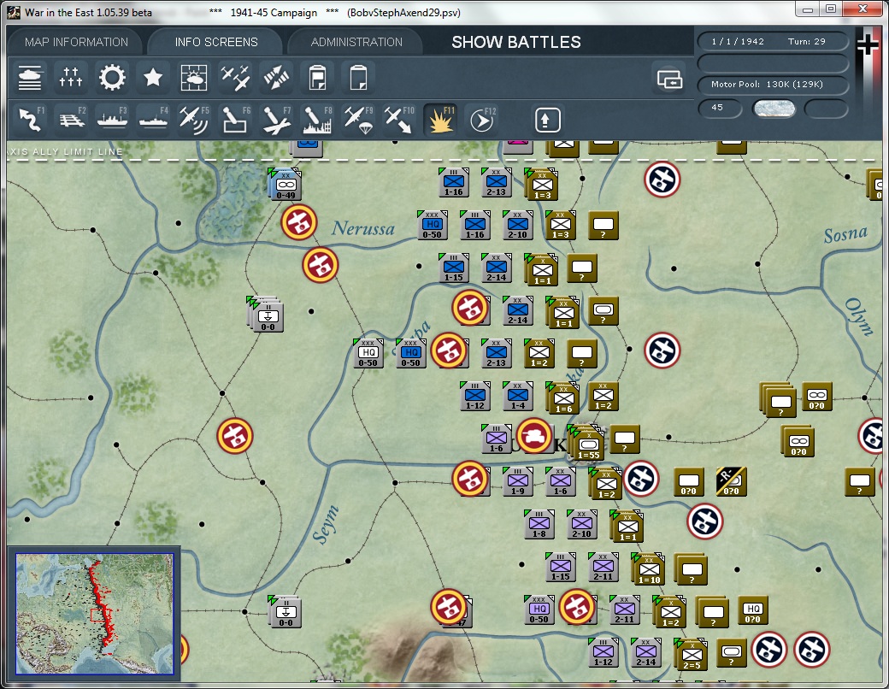Click the Nerussa river label
This screenshot has height=689, width=889.
click(362, 228)
